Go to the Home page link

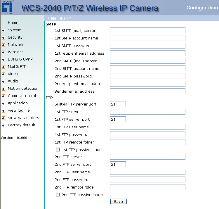pos(13,23)
